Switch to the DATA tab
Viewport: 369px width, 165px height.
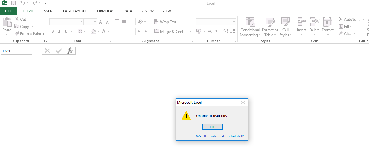click(128, 11)
